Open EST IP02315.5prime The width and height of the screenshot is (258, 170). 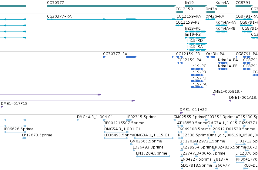[142, 117]
